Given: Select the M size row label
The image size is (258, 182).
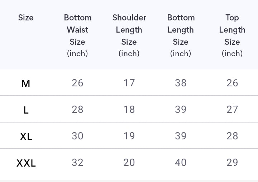Looking at the screenshot, I should pos(26,83).
